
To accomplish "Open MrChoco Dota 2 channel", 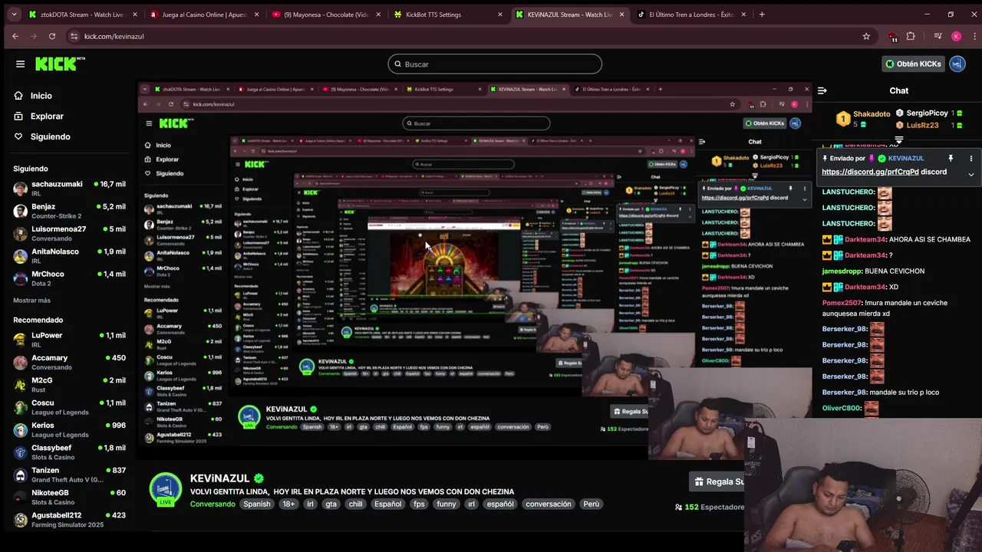I will point(69,278).
